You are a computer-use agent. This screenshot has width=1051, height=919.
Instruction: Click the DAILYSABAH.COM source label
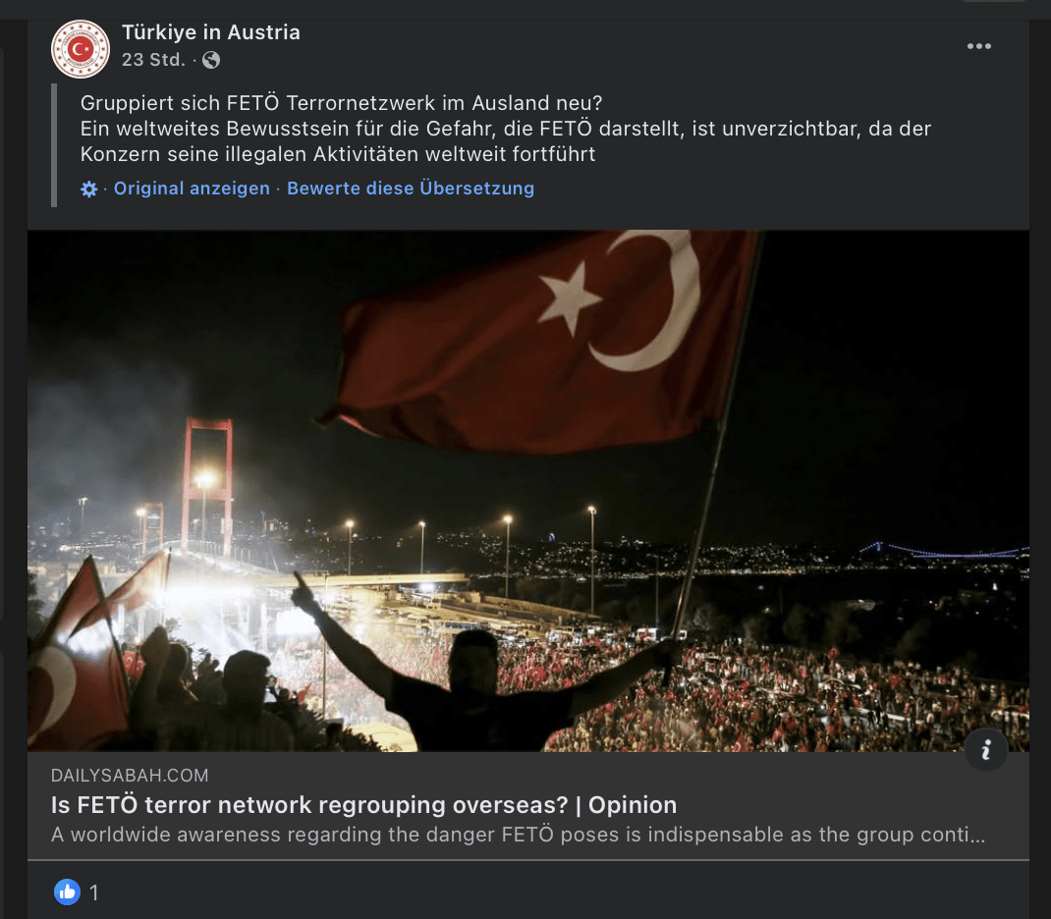130,775
